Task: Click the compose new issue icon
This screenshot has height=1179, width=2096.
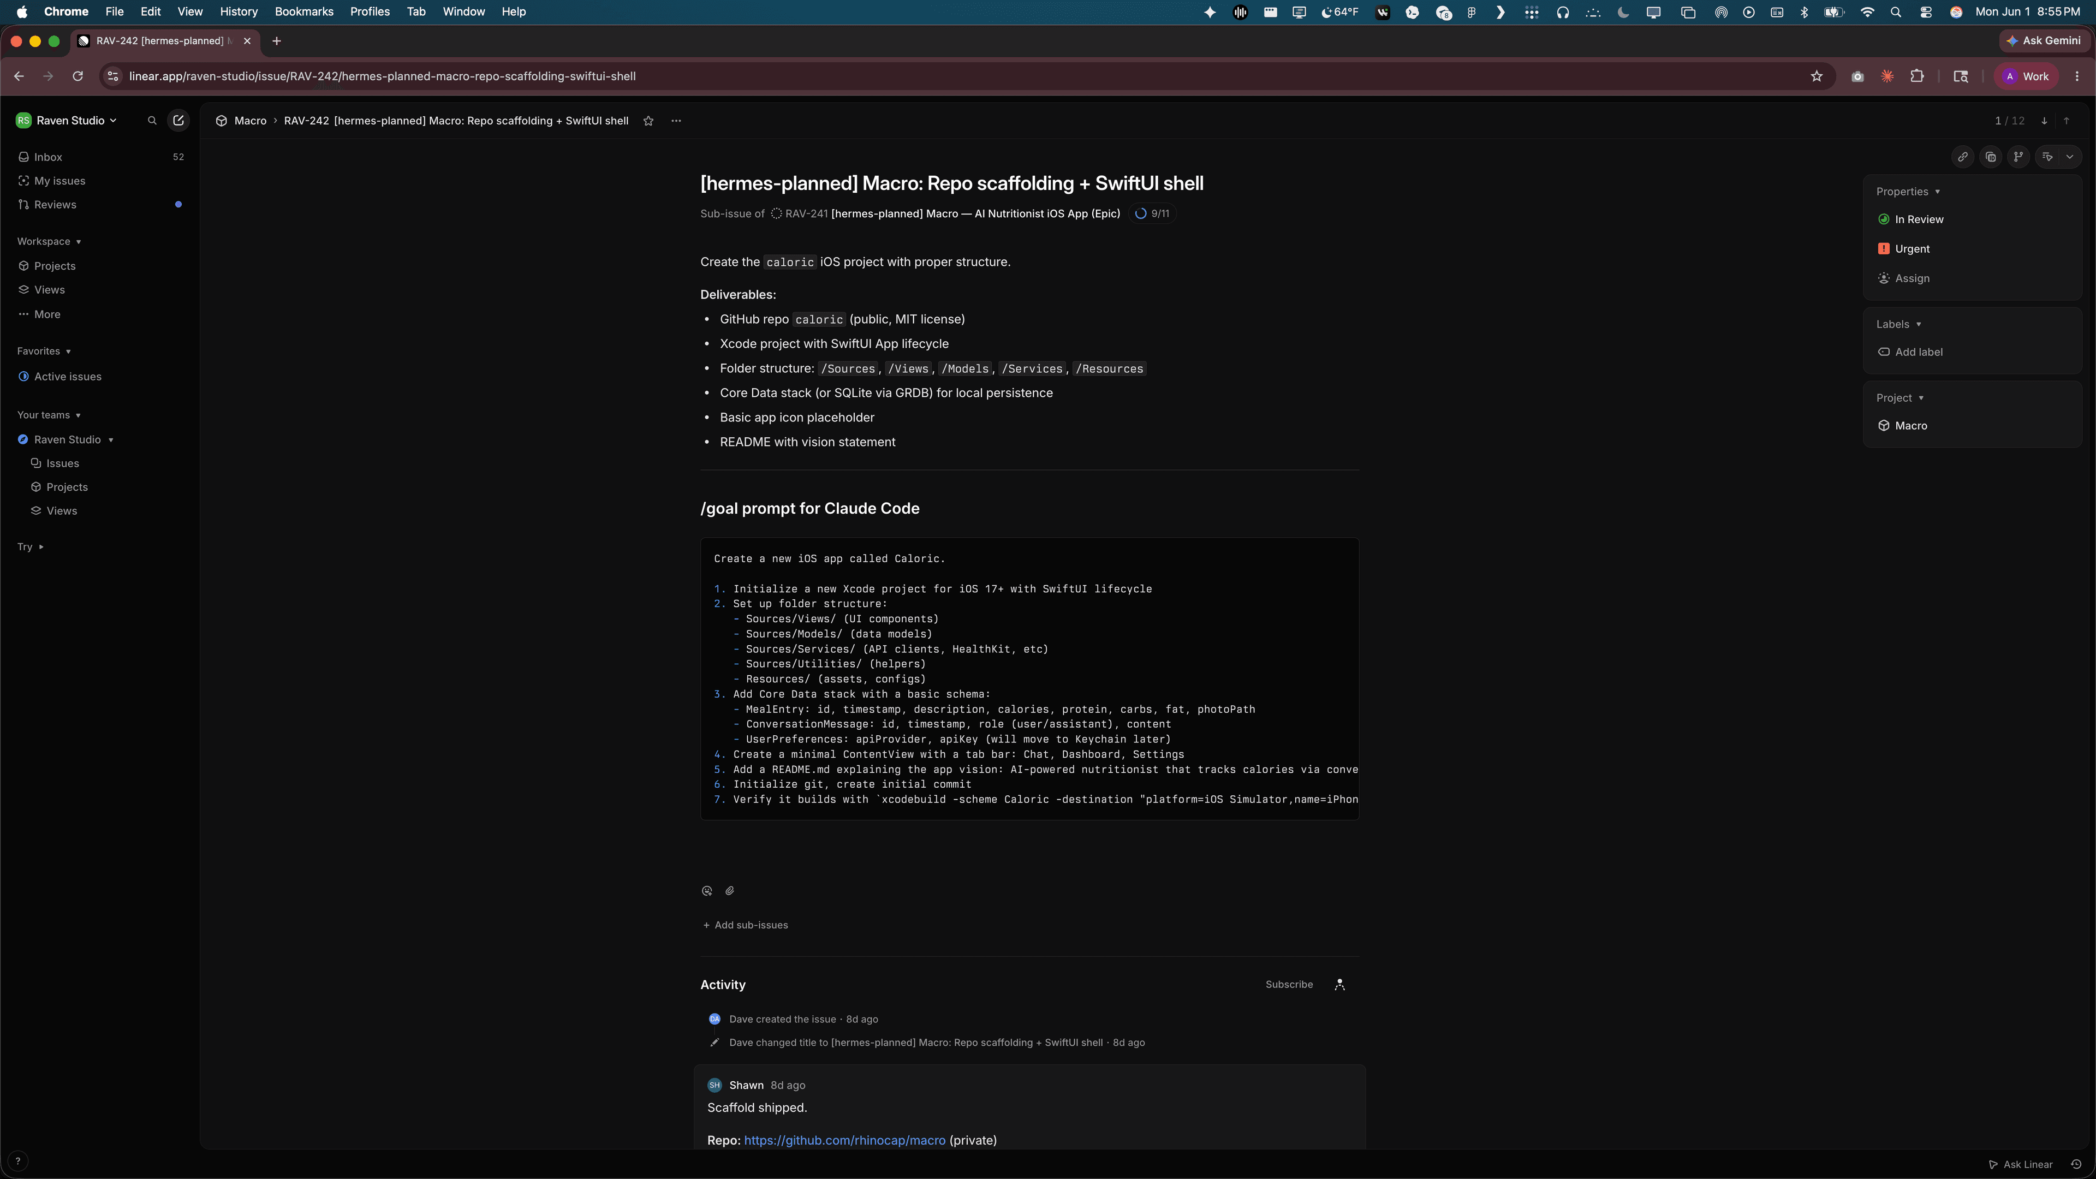Action: pos(178,121)
